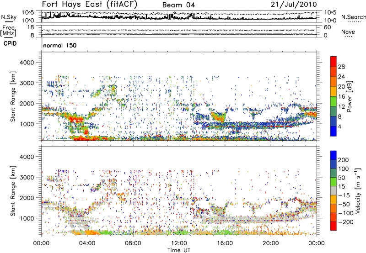Select the '3000' tick in the power panel

(x=27, y=83)
